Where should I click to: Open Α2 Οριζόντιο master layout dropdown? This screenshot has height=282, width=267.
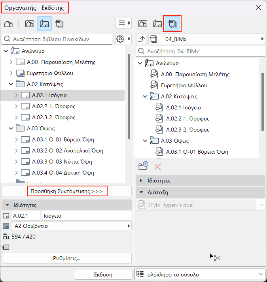(x=72, y=226)
